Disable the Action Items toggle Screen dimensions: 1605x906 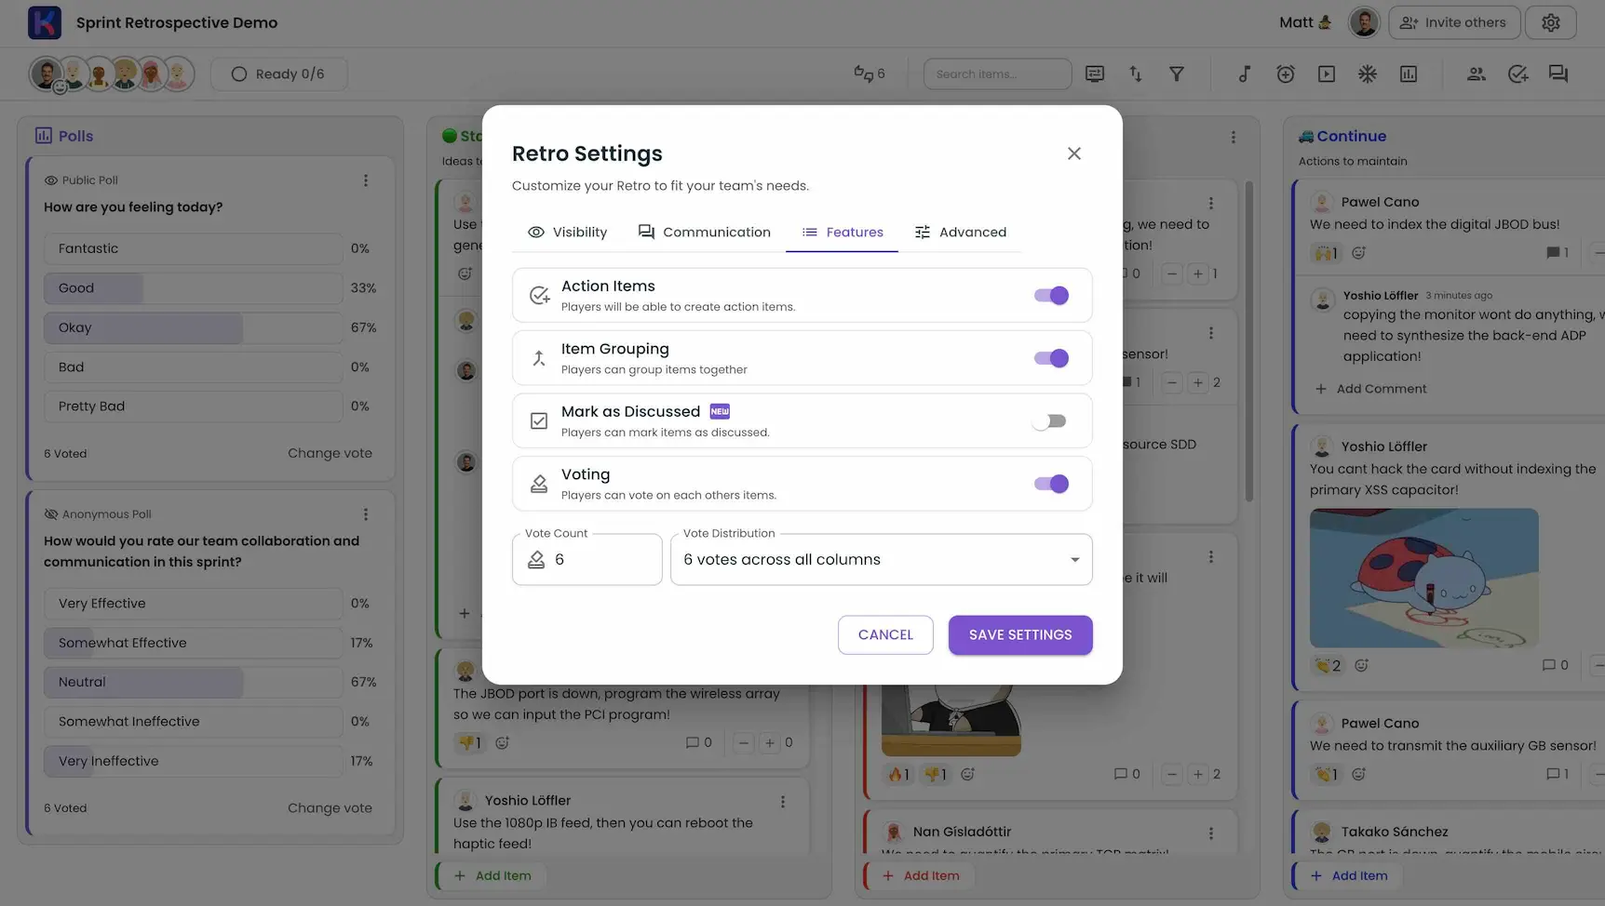(x=1051, y=296)
